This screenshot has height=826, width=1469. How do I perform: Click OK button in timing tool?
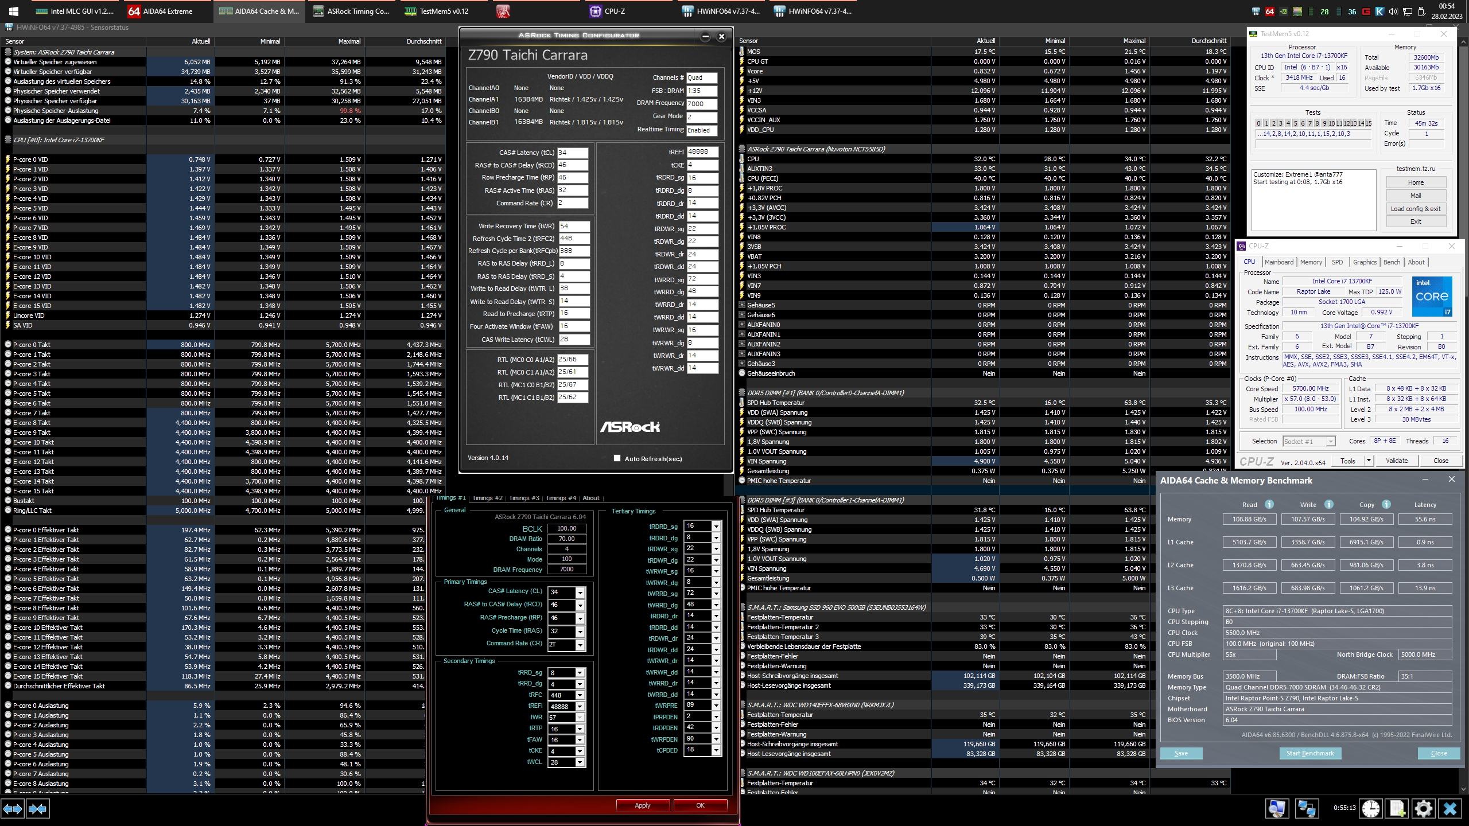pyautogui.click(x=700, y=805)
